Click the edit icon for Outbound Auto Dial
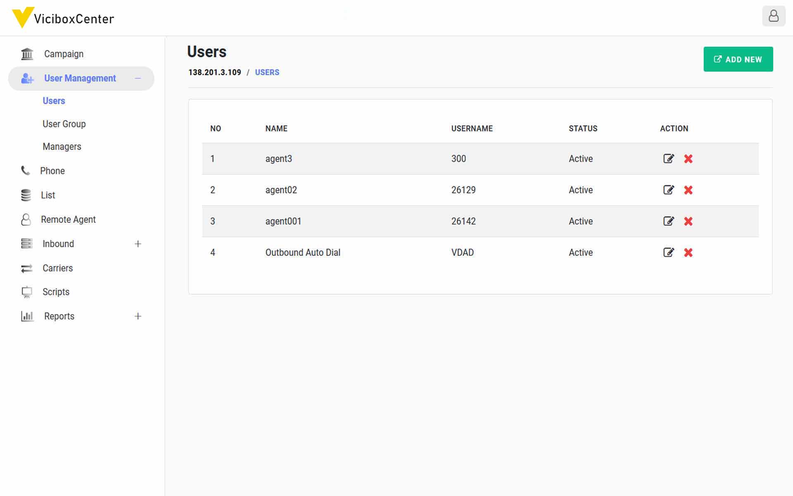793x496 pixels. coord(669,252)
